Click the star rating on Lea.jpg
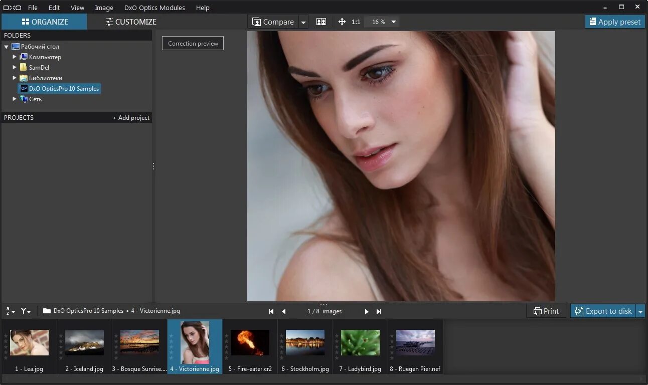Viewport: 648px width, 385px height. 6,347
